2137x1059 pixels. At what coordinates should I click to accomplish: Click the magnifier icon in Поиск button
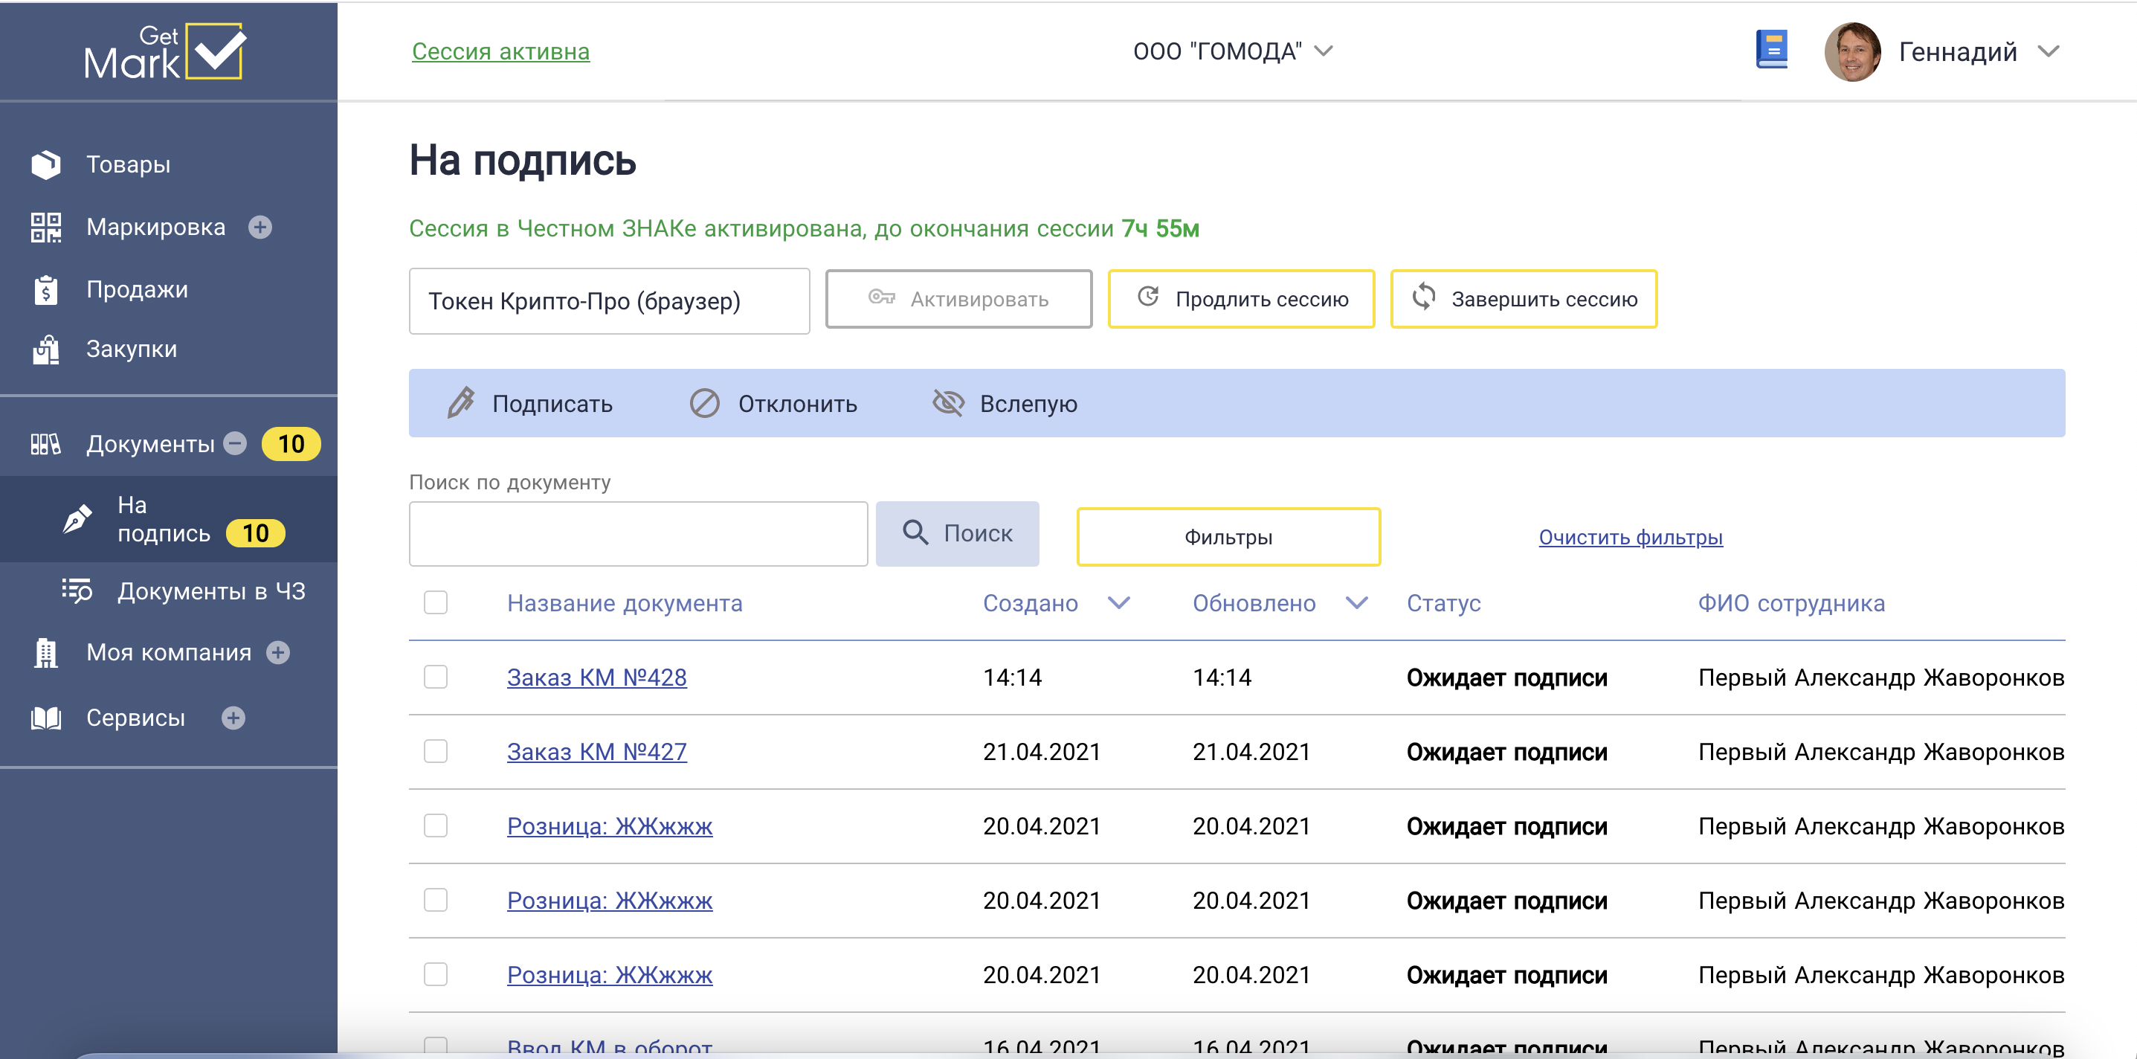915,532
